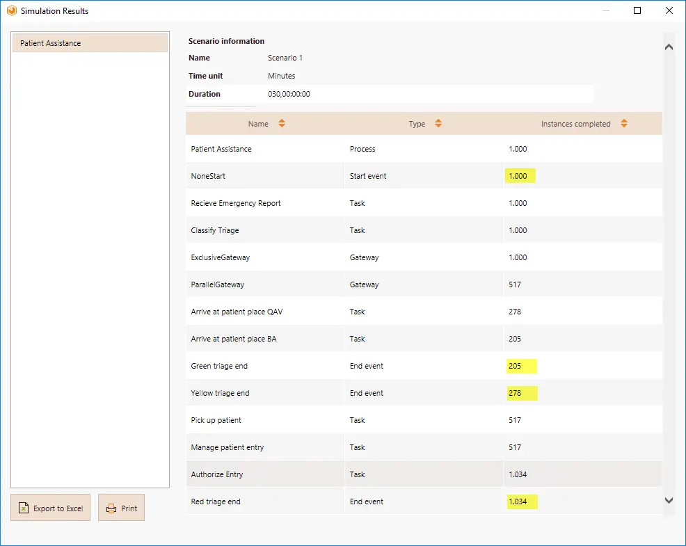Image resolution: width=686 pixels, height=546 pixels.
Task: Click Arrive at patient place BA value 205
Action: [x=515, y=339]
